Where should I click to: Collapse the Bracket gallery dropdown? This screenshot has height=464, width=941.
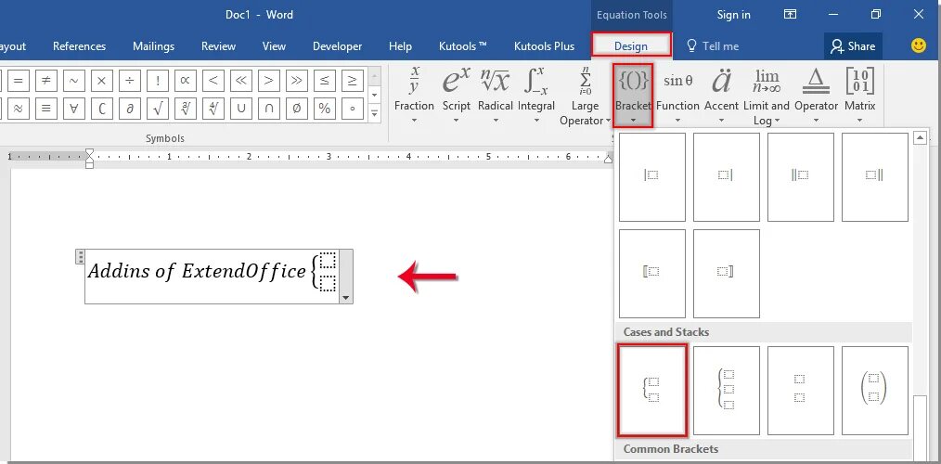coord(633,96)
